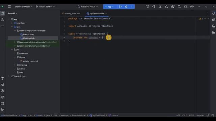Expand the drawable folder
Viewport: 216px width, 121px height.
click(x=15, y=53)
